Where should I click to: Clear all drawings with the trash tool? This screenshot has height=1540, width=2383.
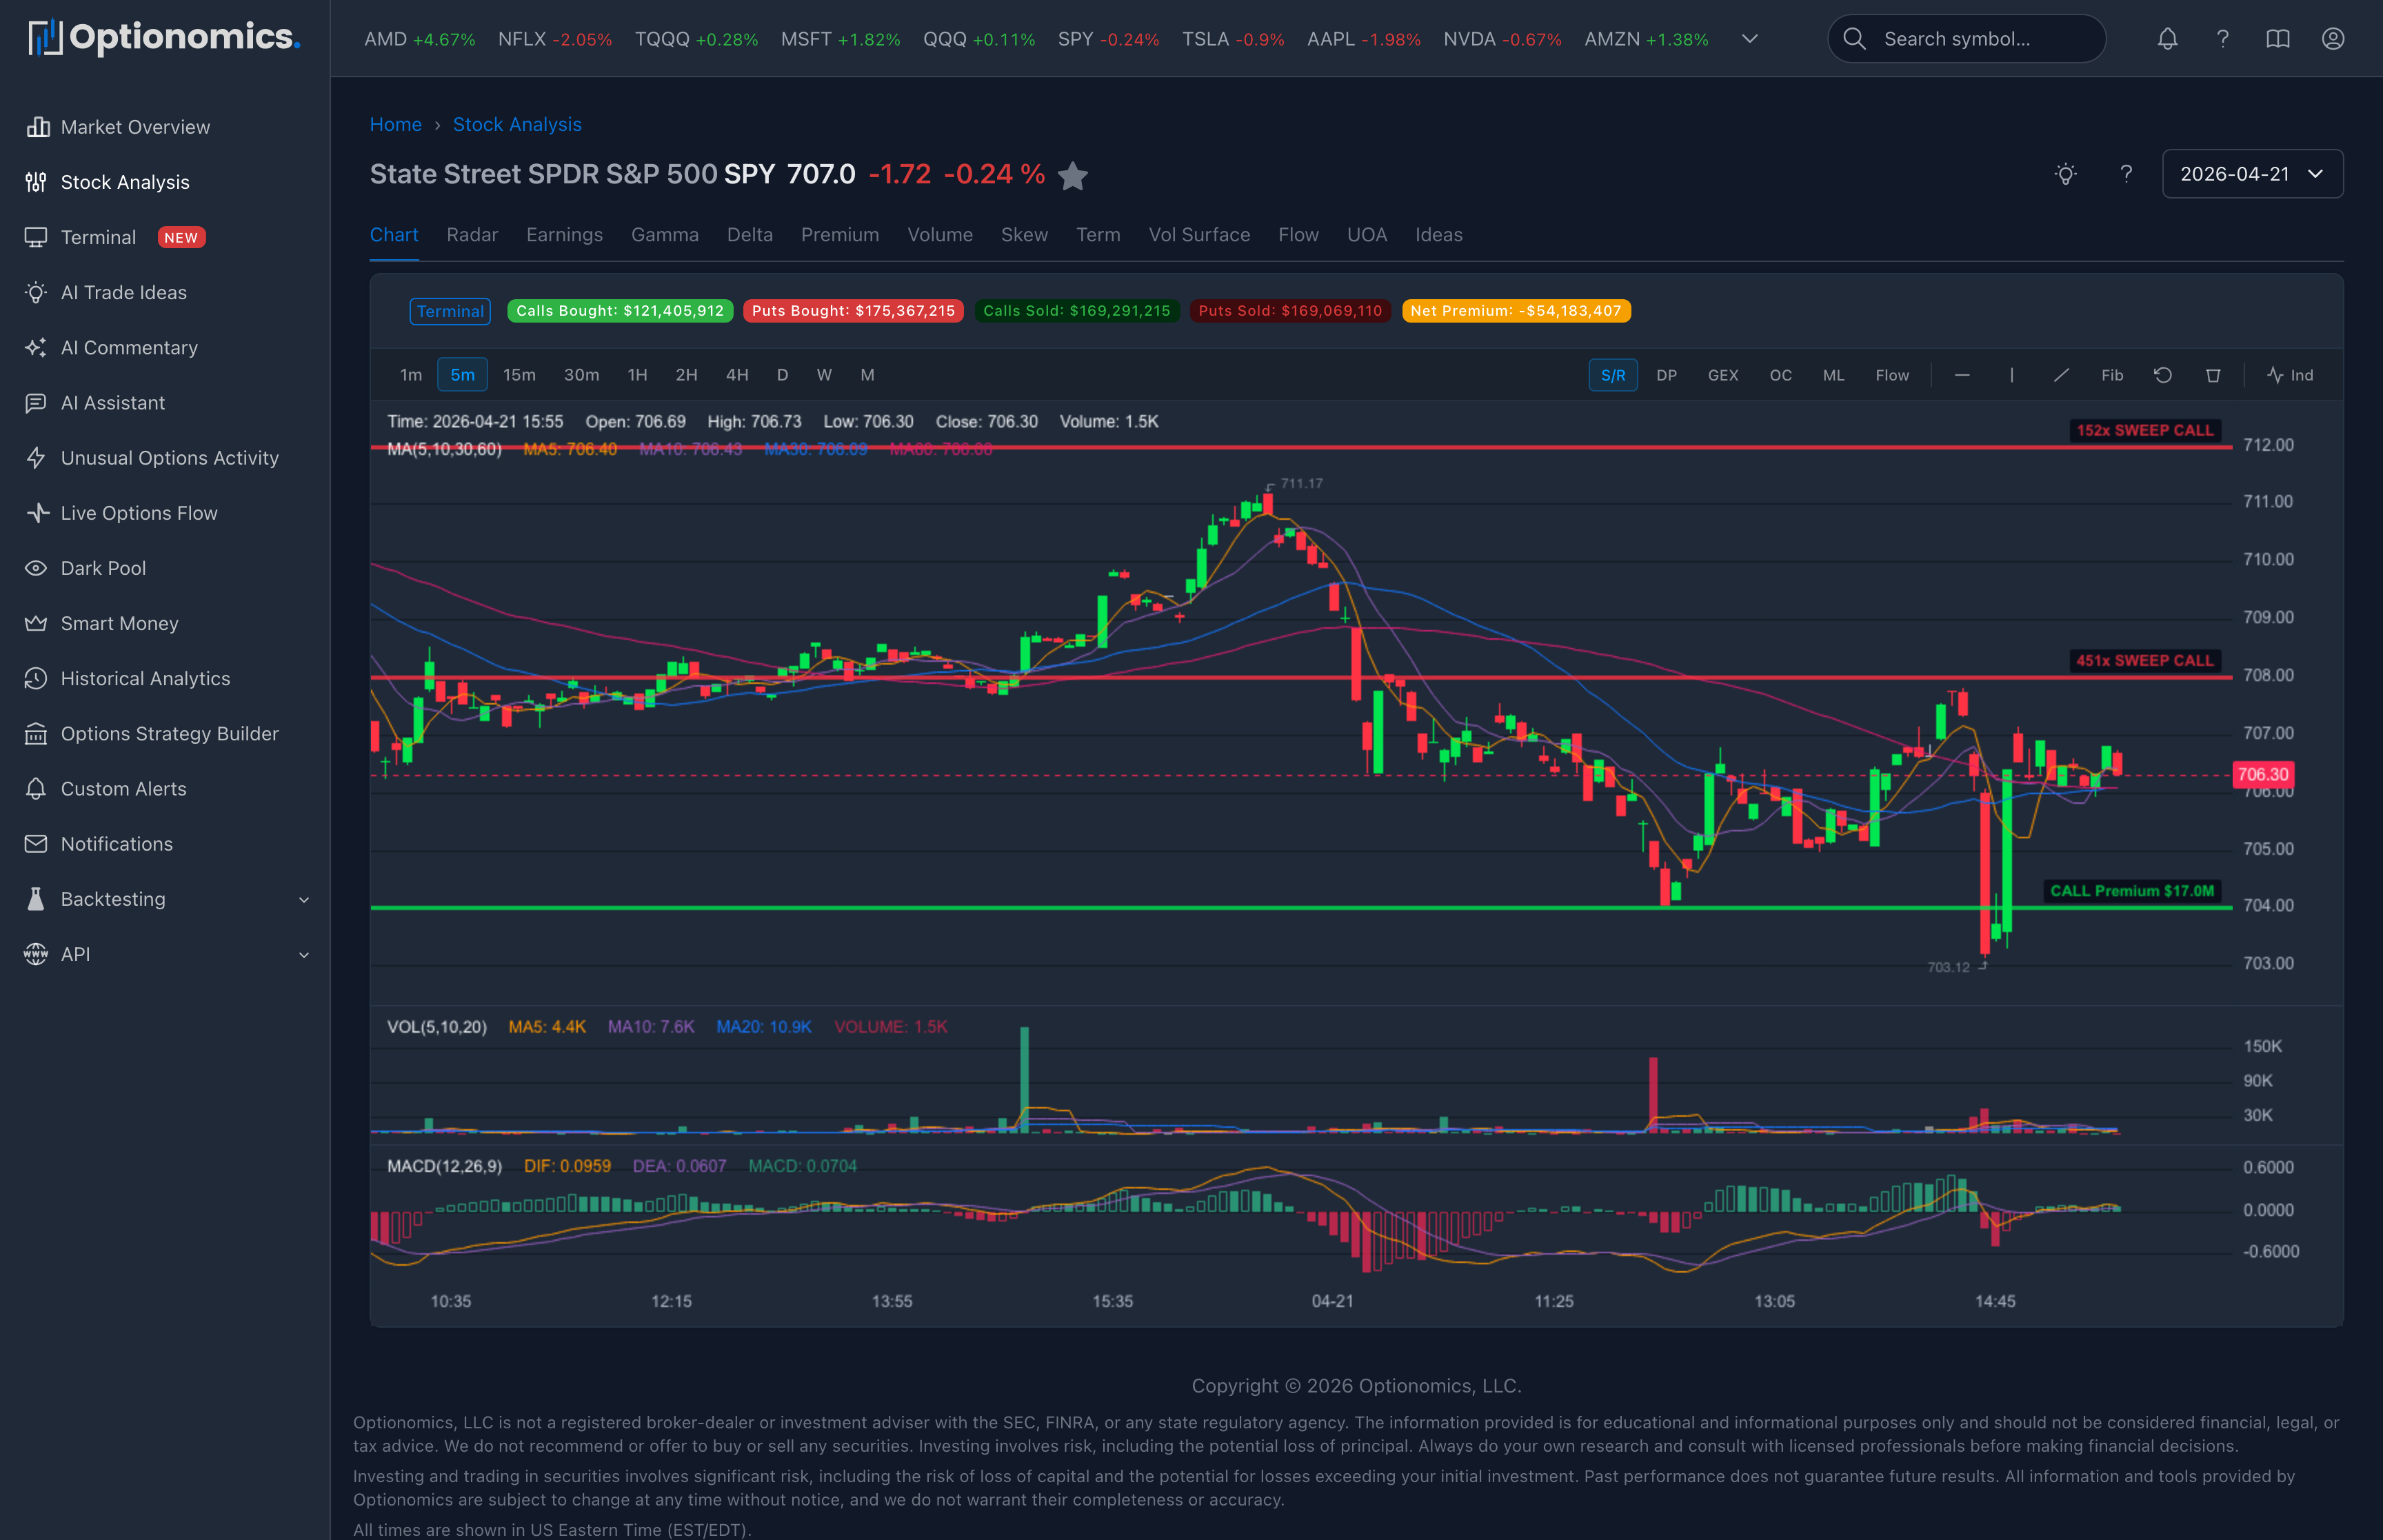[2213, 375]
